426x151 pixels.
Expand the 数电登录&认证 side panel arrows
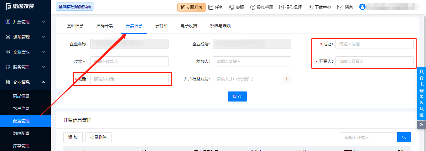click(x=421, y=125)
